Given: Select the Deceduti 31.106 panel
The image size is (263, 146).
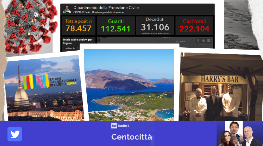Looking at the screenshot, I should tap(155, 26).
